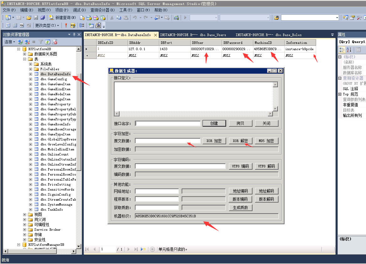Expand the dbo.GameConfig table node
The image size is (366, 264).
(x=30, y=79)
